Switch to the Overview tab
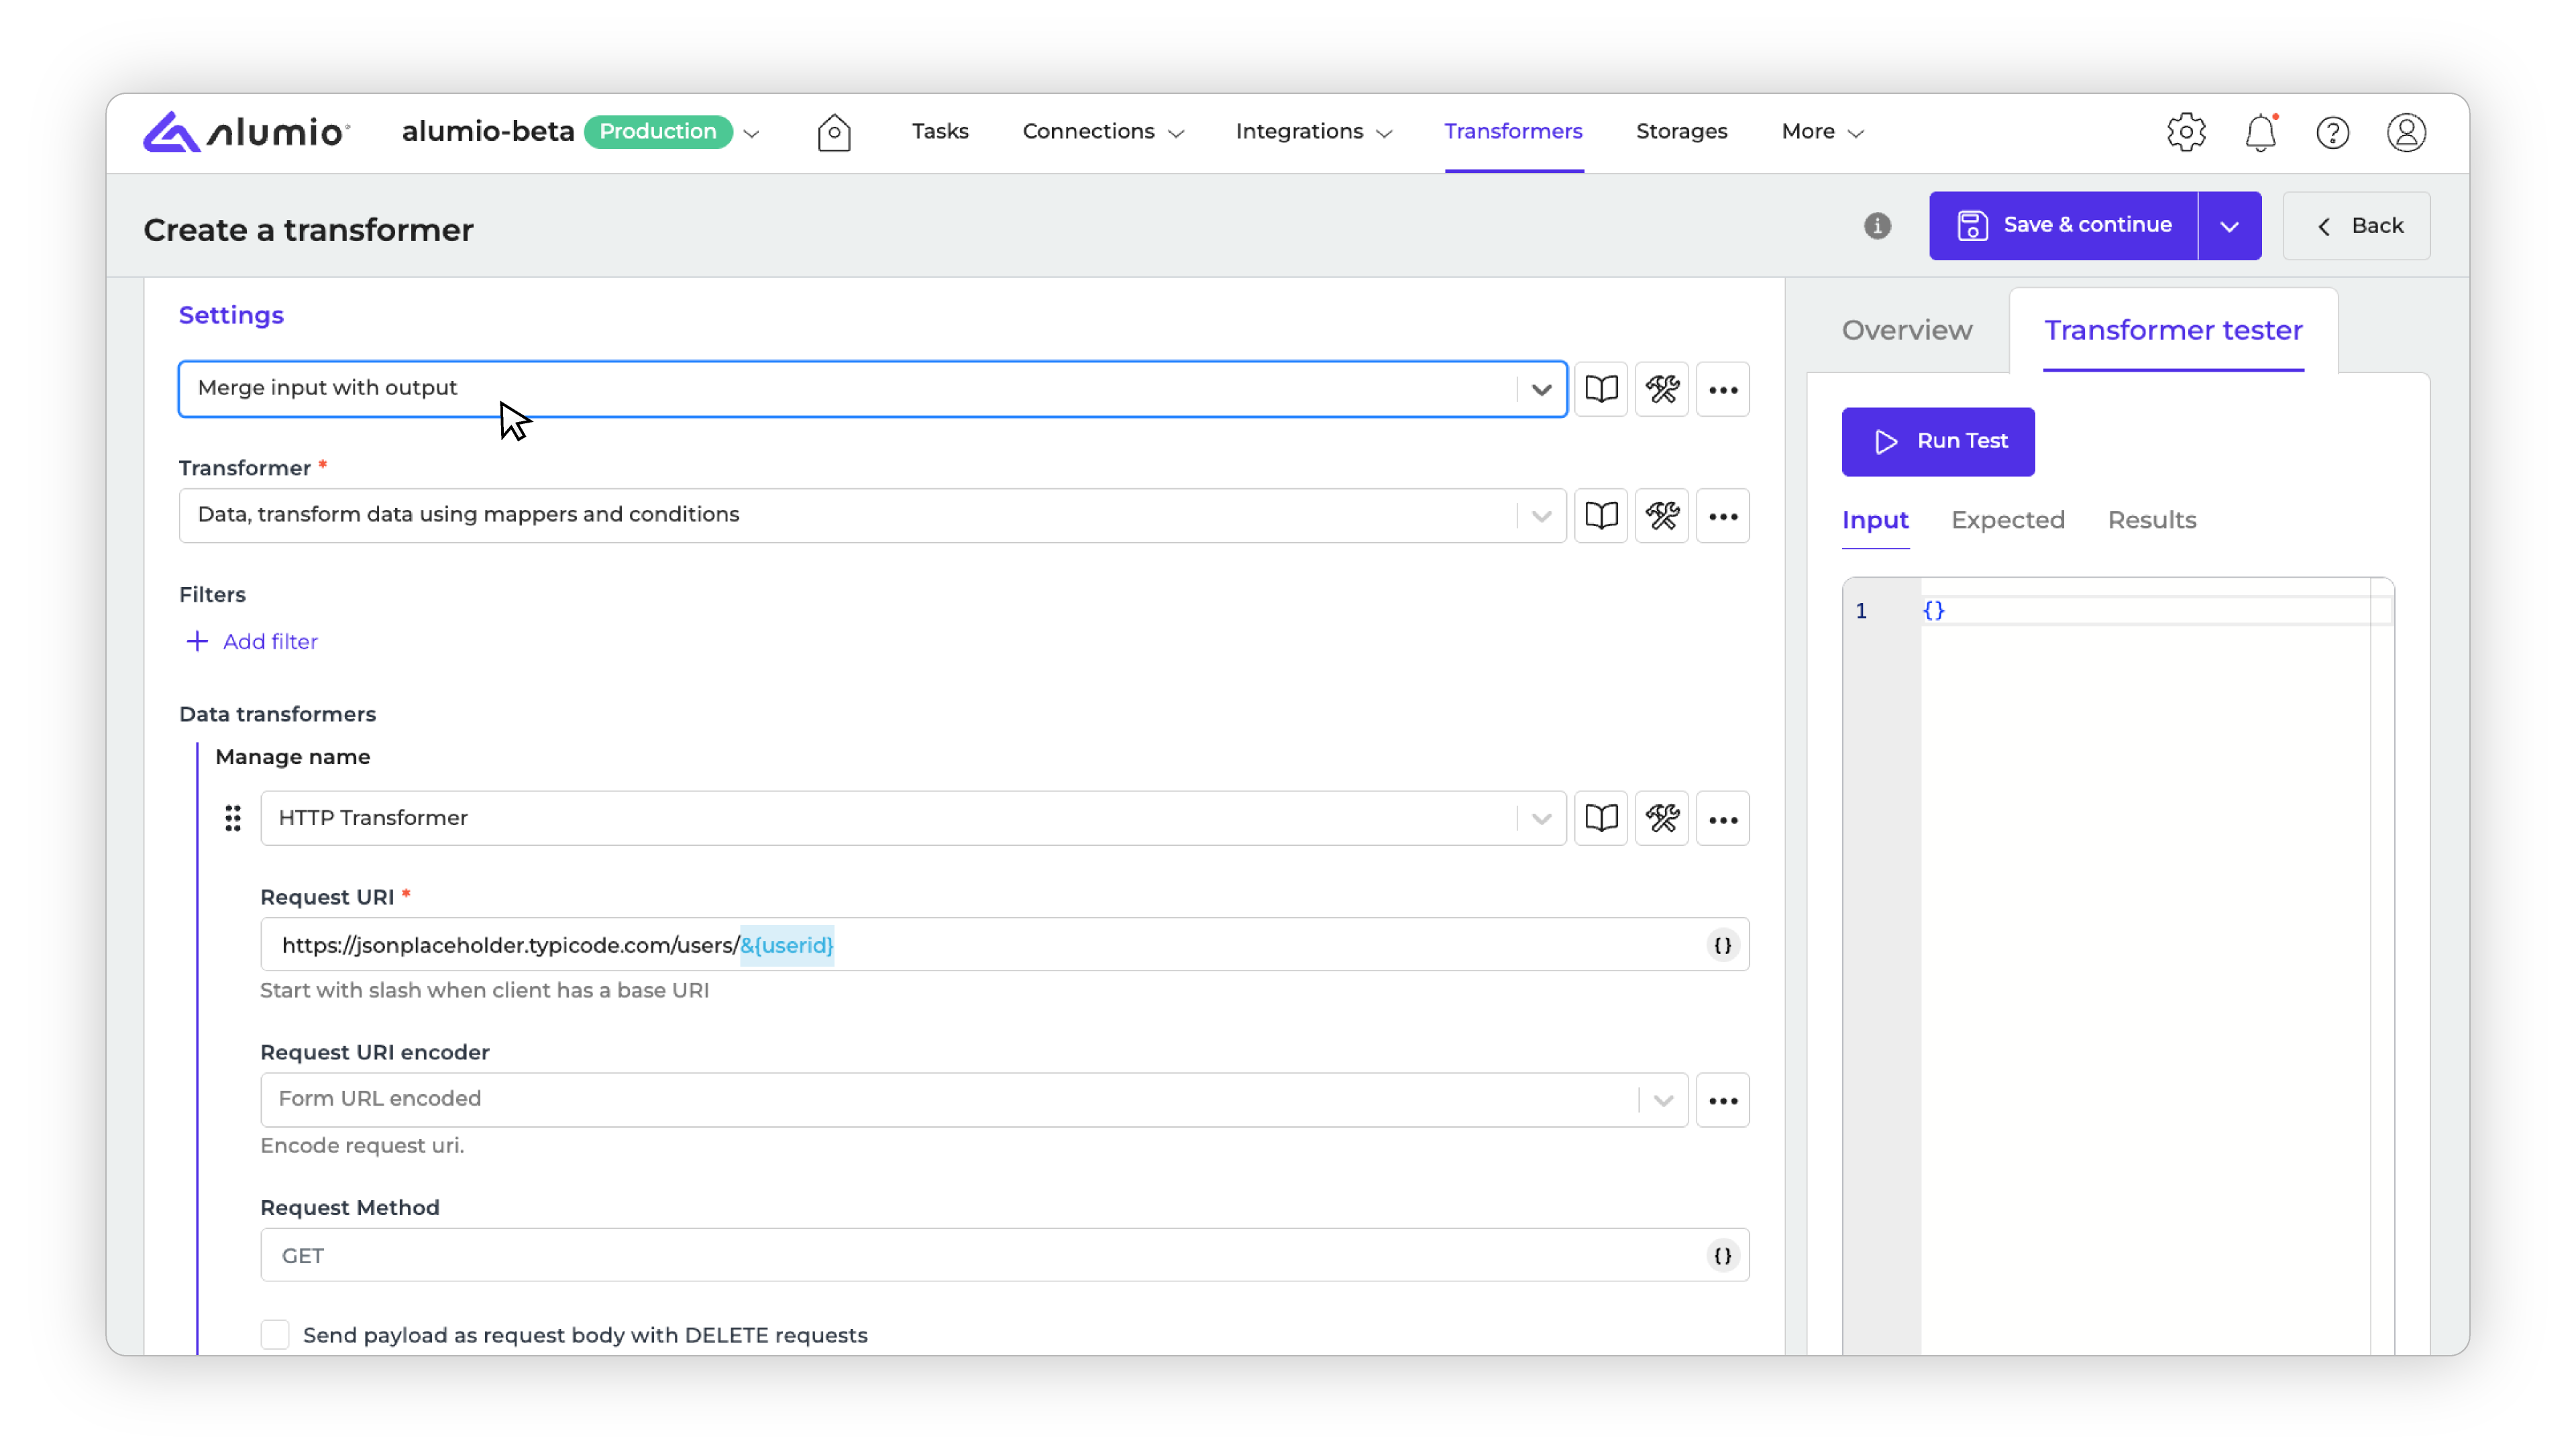 [1906, 331]
